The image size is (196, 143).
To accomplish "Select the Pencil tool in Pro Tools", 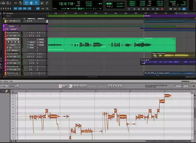I will tap(47, 3).
